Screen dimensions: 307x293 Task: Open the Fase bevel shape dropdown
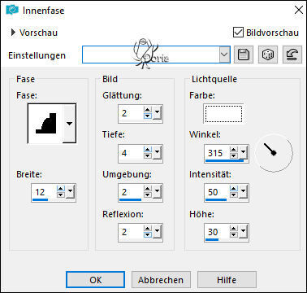tap(70, 124)
